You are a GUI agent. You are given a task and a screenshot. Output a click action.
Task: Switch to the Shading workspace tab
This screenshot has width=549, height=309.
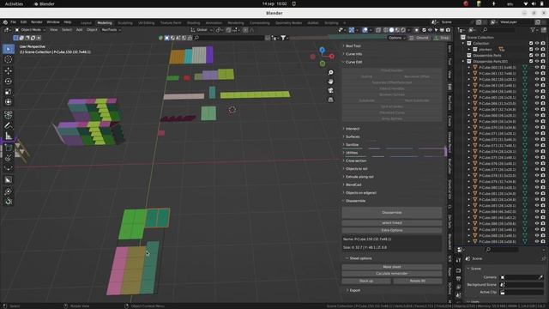pyautogui.click(x=193, y=23)
